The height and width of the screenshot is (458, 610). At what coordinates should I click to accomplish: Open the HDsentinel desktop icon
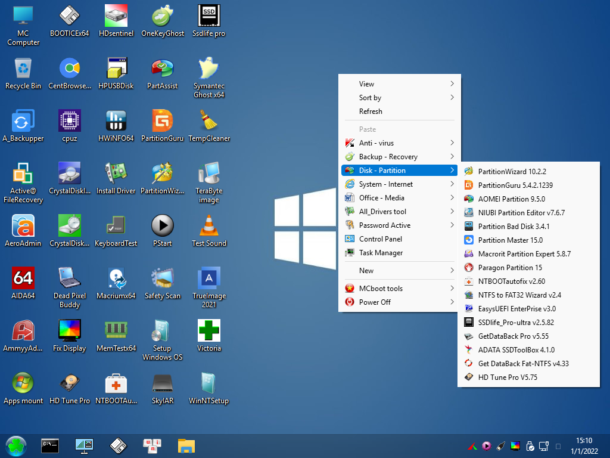pos(116,18)
